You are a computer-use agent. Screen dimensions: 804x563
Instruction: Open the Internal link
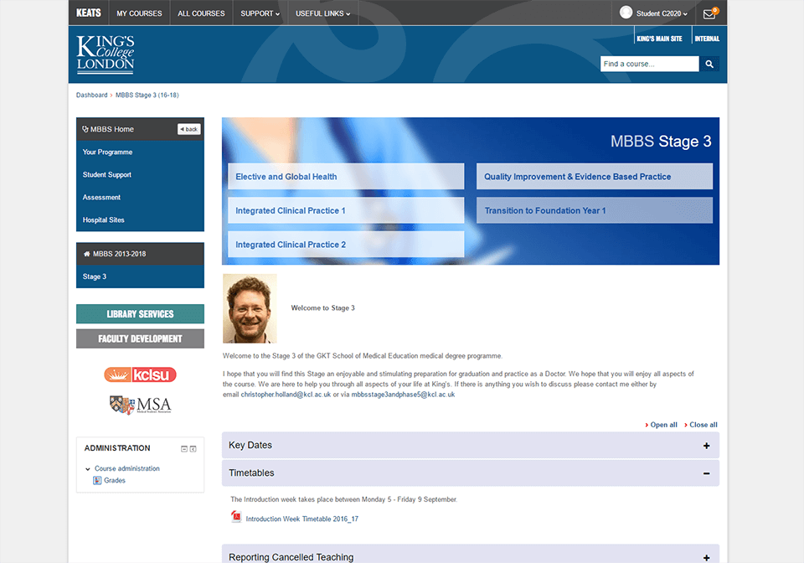point(707,39)
